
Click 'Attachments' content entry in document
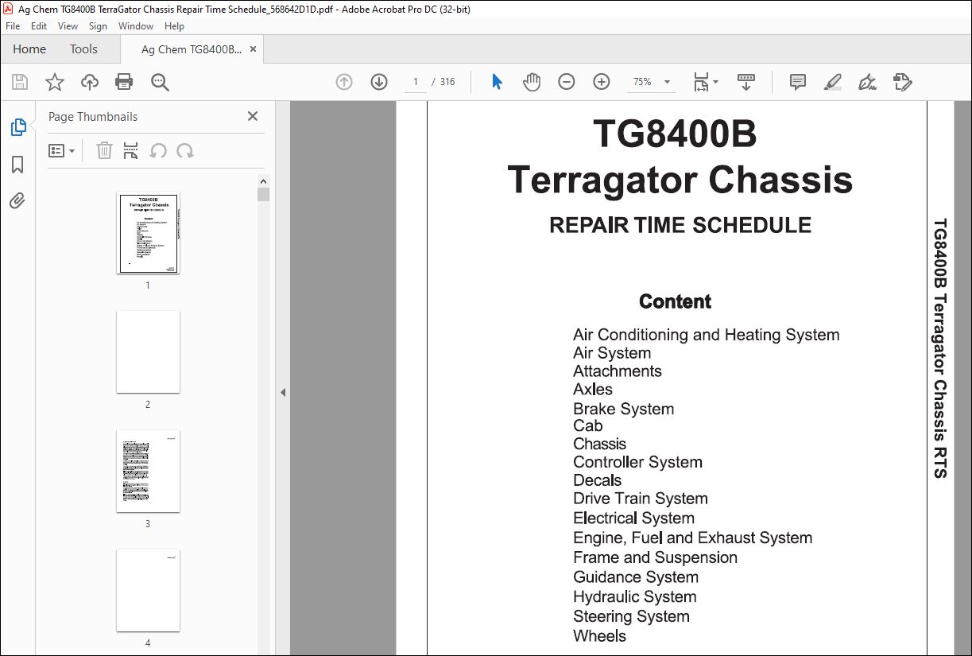(617, 371)
